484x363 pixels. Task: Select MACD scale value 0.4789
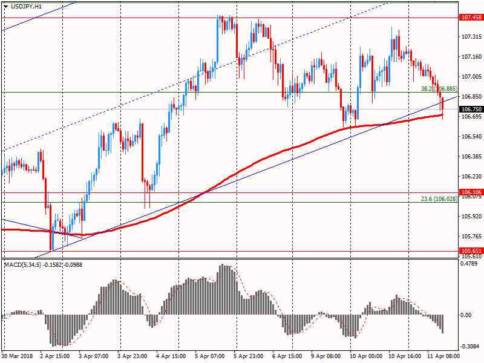468,264
